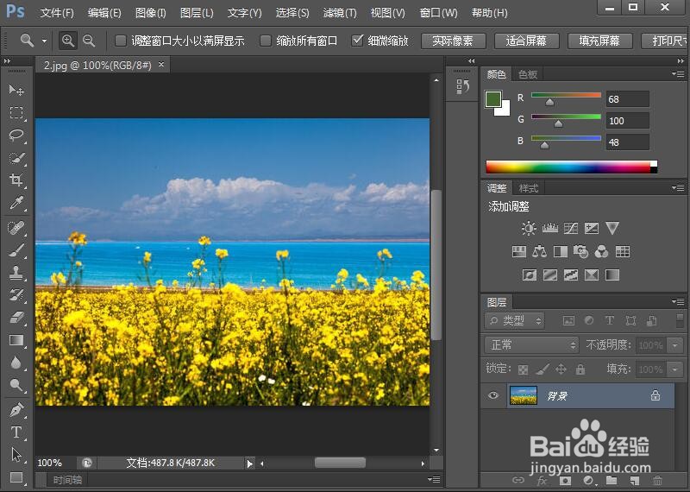
Task: Add a Curves adjustment
Action: coord(571,228)
